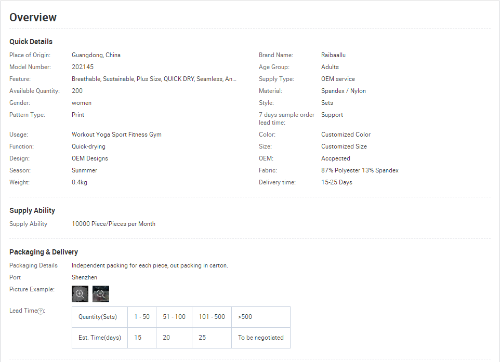This screenshot has width=500, height=362.
Task: Click the 'Quick-drying' function value
Action: (x=88, y=146)
